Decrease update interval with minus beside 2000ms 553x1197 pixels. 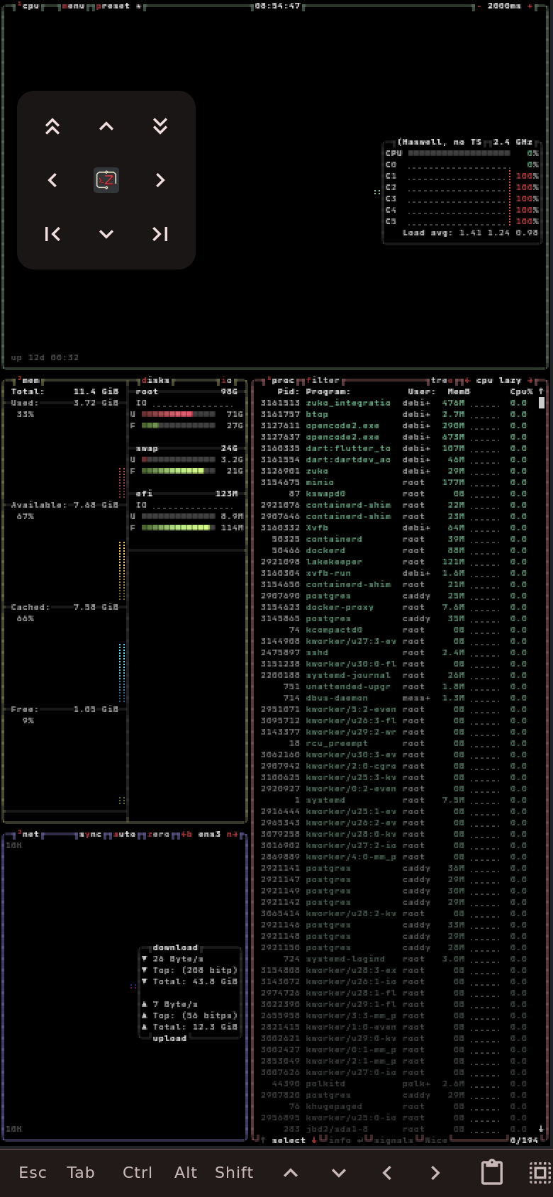click(x=479, y=6)
